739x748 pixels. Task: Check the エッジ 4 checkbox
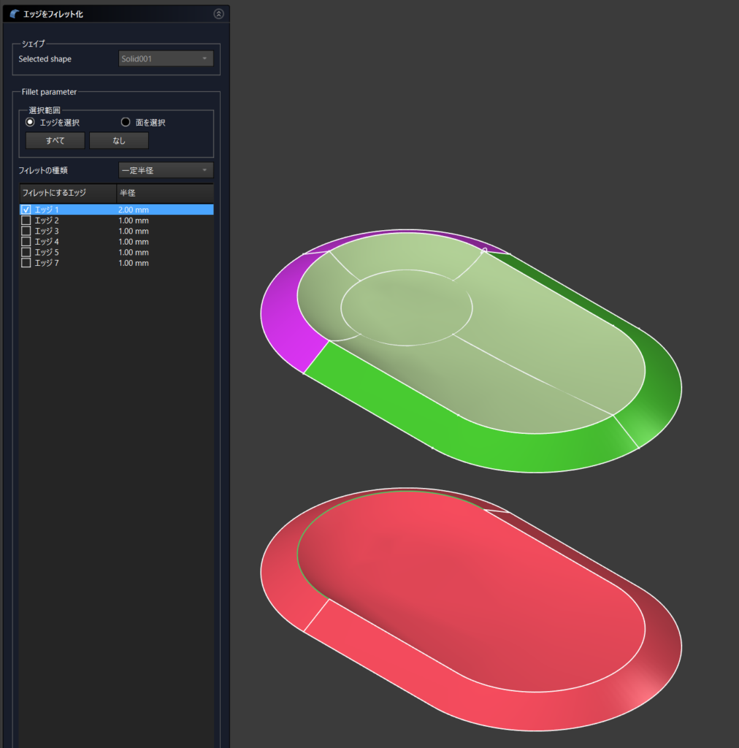26,242
